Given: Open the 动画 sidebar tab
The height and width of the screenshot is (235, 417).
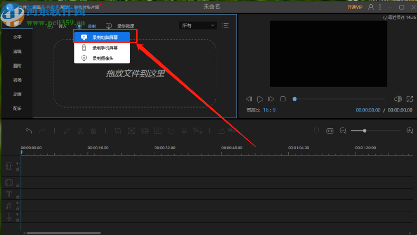Looking at the screenshot, I should pos(17,94).
